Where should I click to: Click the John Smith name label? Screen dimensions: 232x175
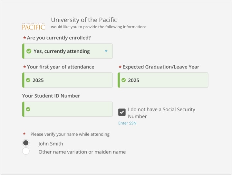[x=51, y=144]
